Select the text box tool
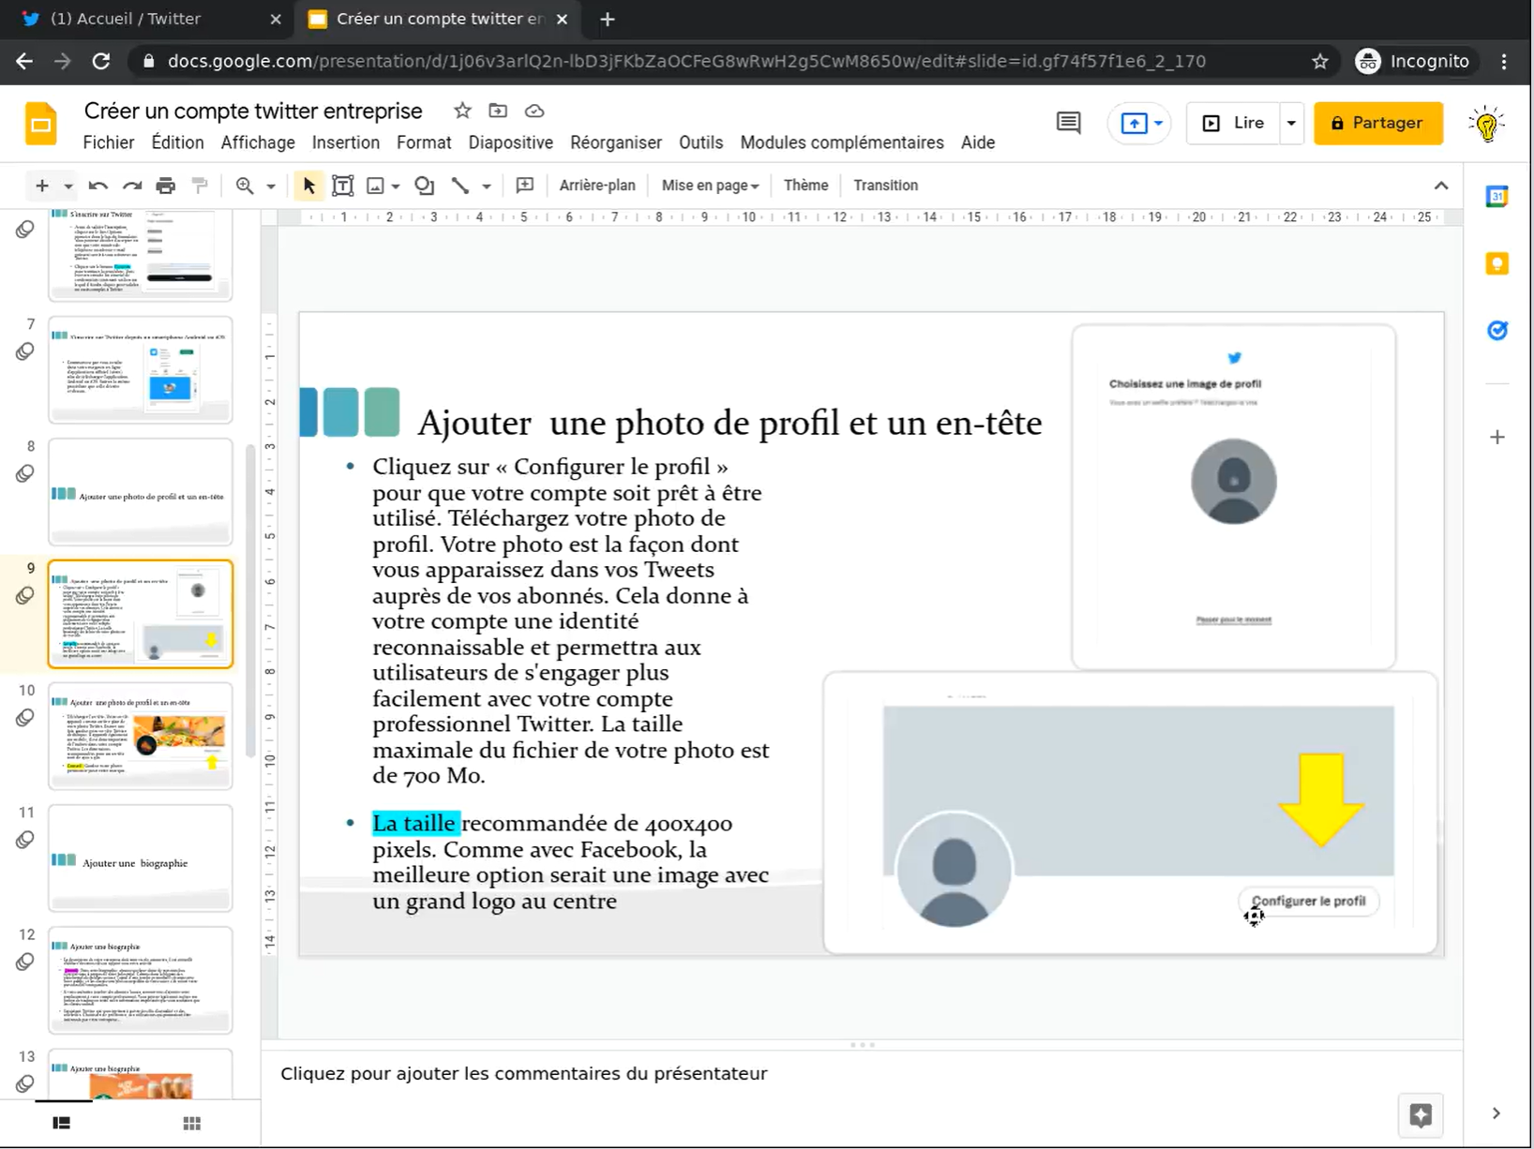Screen dimensions: 1534x1149 tap(343, 186)
